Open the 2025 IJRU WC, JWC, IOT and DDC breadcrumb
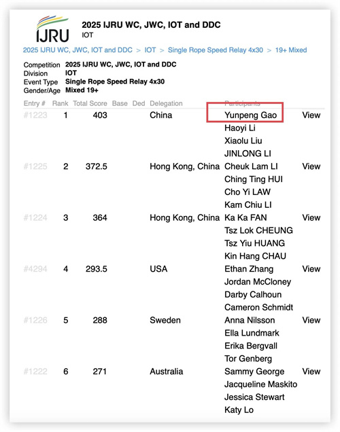Screen dimensions: 340x432 pos(78,50)
